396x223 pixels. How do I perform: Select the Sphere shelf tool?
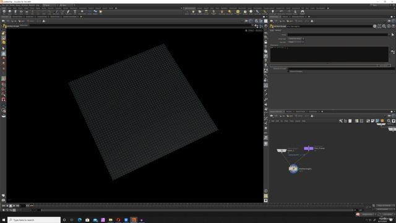[x=10, y=12]
